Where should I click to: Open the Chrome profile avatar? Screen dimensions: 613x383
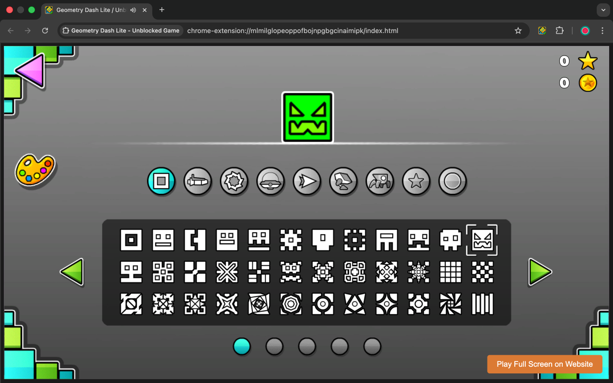585,31
